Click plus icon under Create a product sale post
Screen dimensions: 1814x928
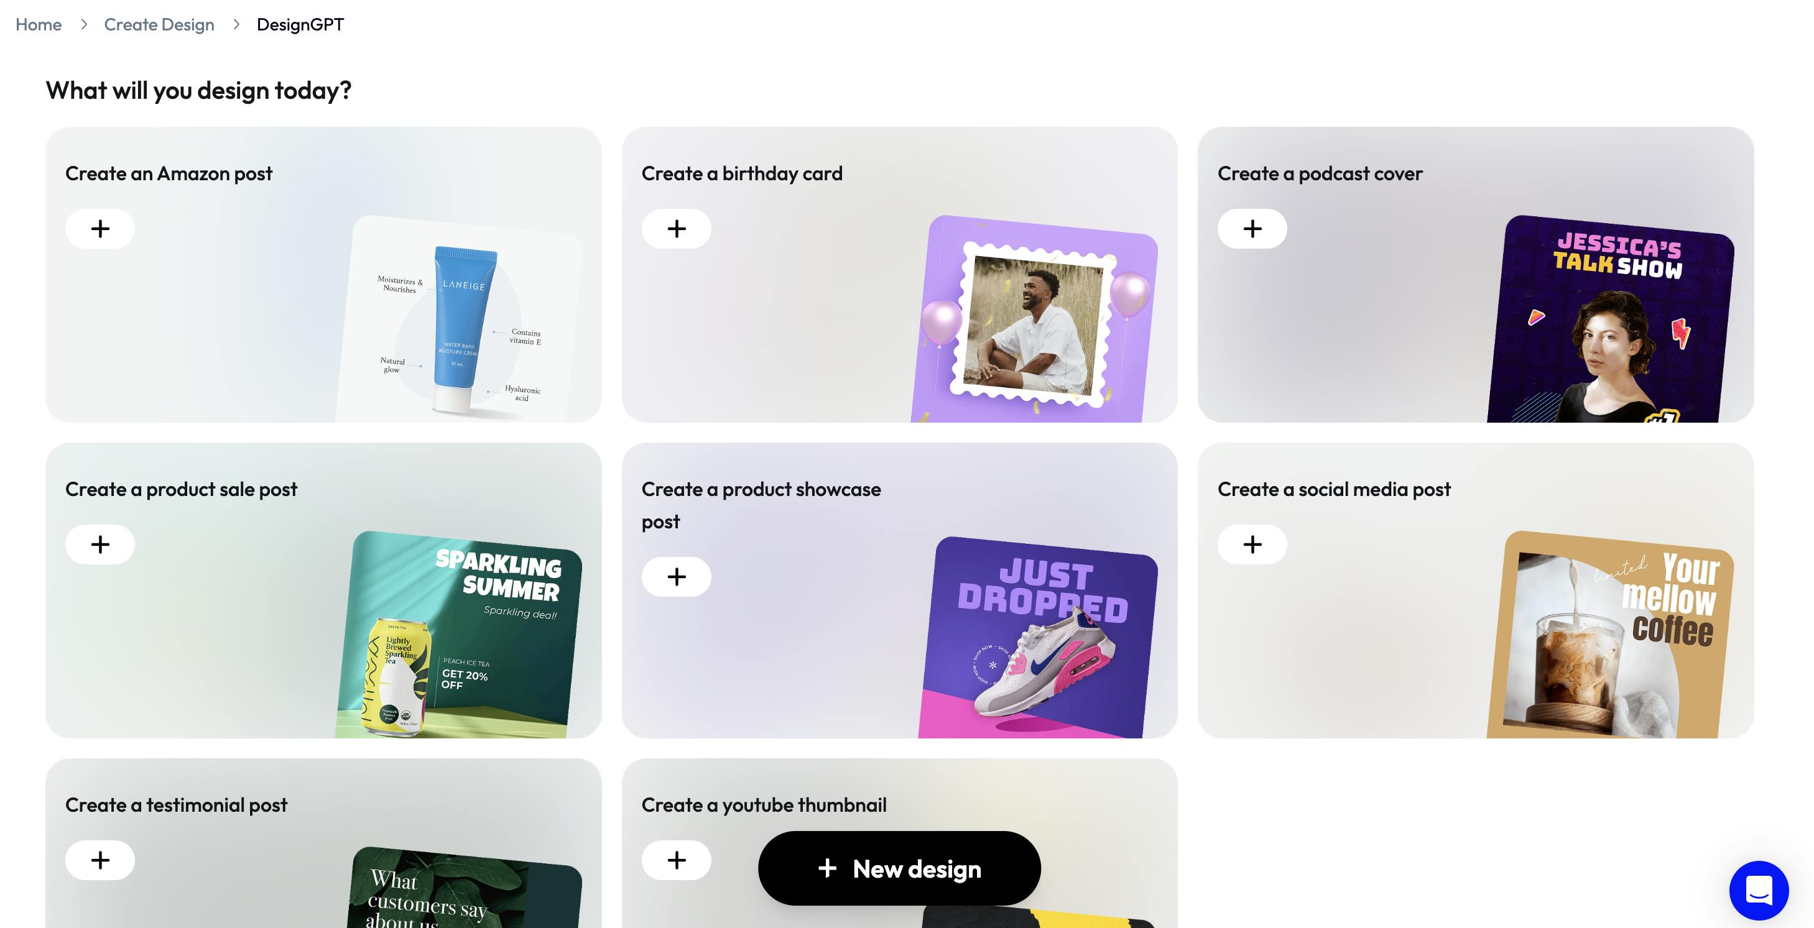pos(100,544)
